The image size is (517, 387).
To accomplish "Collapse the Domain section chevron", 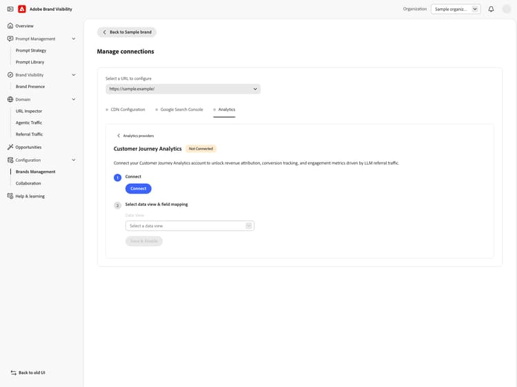I will coord(74,99).
